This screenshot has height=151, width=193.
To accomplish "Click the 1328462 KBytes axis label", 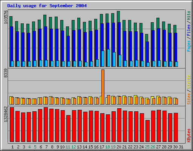I will click(x=6, y=114).
